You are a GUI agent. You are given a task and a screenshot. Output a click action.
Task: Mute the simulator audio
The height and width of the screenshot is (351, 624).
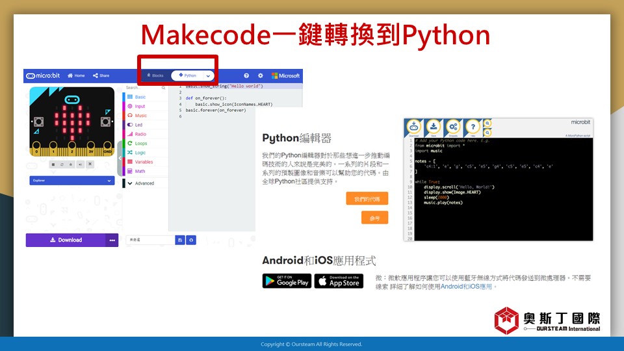tap(81, 164)
